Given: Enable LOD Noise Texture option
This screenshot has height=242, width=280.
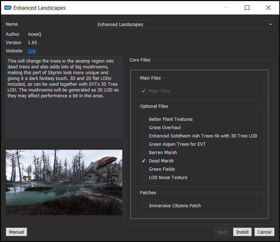Looking at the screenshot, I should pos(144,178).
